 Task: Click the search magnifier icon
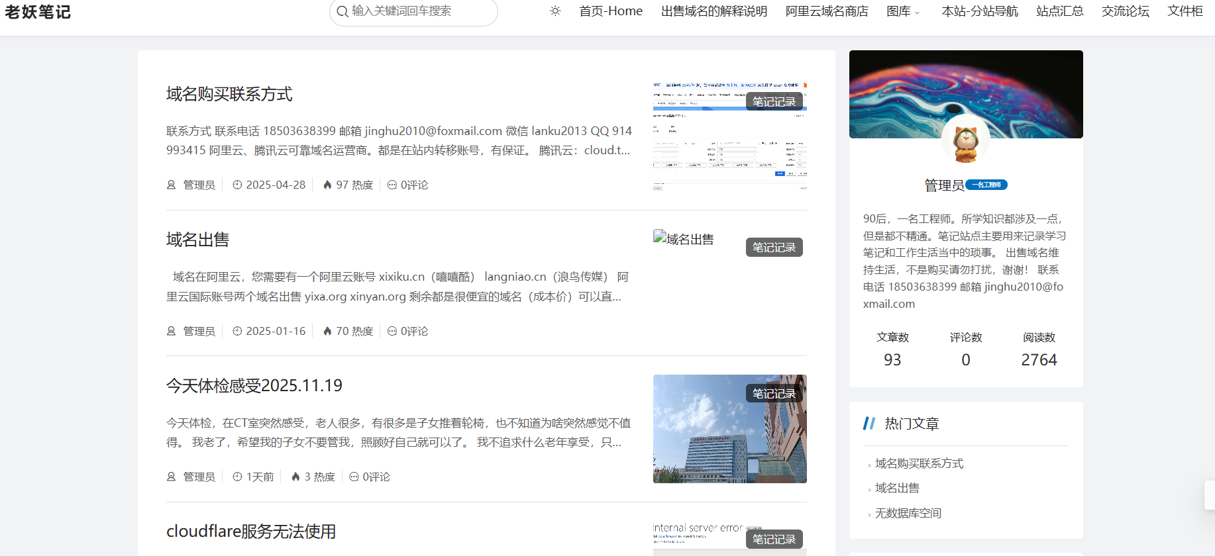(x=342, y=11)
